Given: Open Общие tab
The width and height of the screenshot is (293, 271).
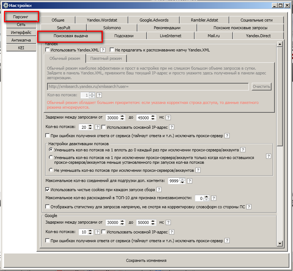Looking at the screenshot, I should coord(58,20).
